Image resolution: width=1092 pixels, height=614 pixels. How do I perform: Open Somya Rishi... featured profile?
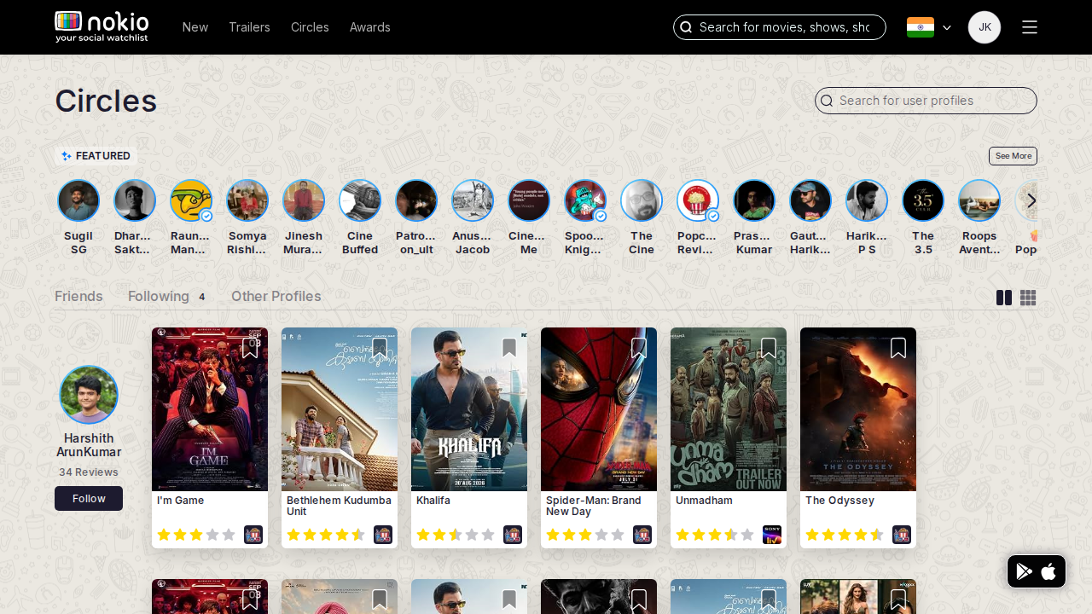[x=247, y=200]
